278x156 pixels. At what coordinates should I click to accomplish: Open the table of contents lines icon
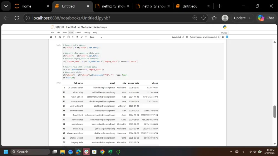[x=223, y=37]
